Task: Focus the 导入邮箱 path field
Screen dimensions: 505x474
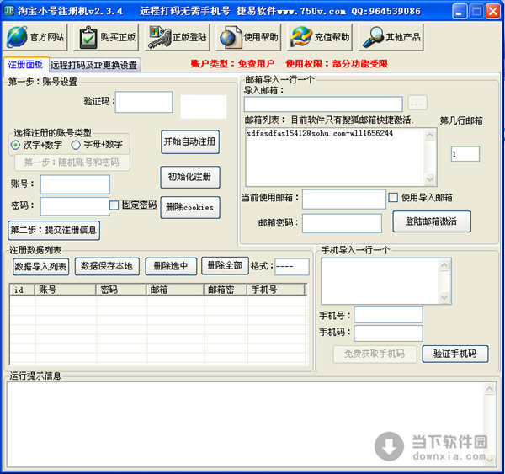Action: 323,104
